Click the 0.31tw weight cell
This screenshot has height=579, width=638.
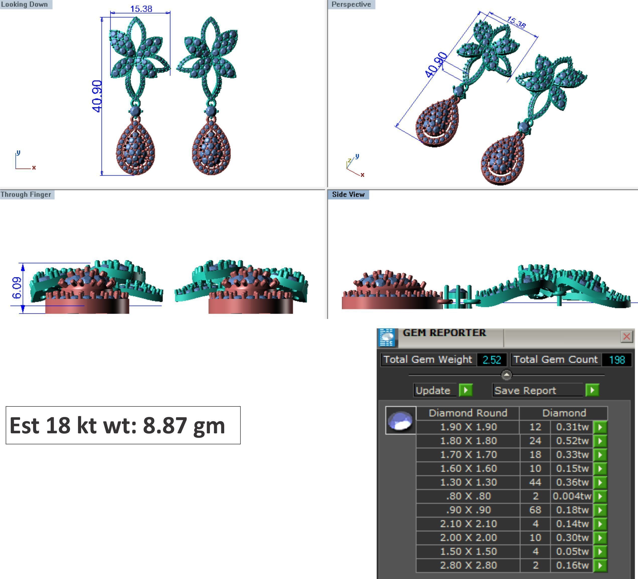pyautogui.click(x=572, y=427)
